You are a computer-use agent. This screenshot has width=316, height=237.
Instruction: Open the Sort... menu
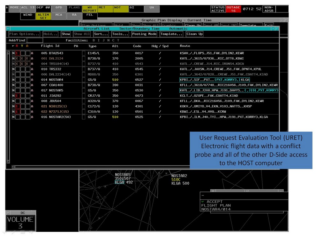point(101,34)
